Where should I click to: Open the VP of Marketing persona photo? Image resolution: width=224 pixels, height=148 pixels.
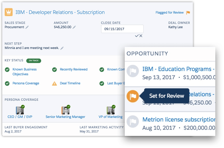[x=110, y=110]
